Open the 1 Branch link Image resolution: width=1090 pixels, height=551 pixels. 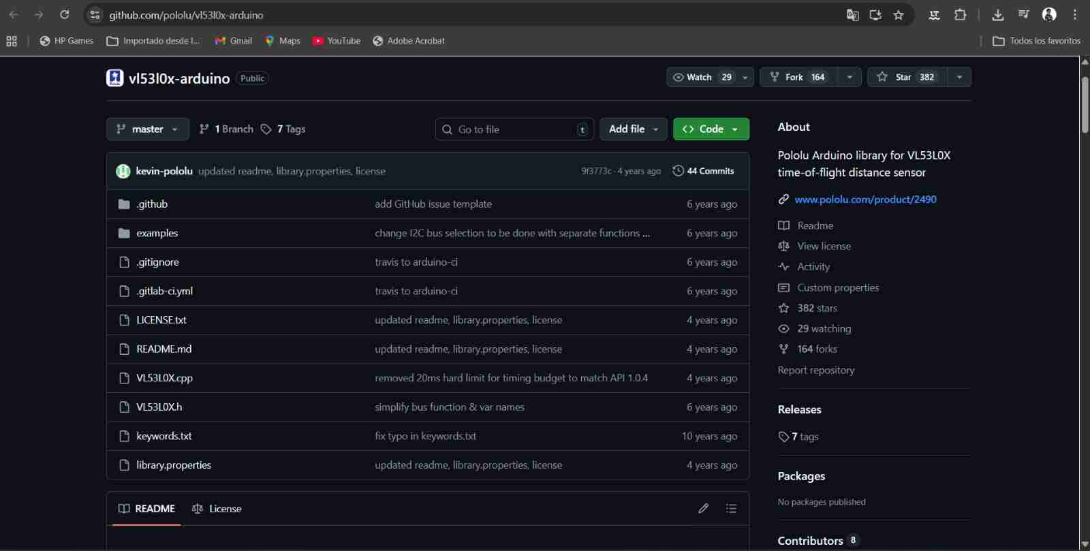[225, 129]
